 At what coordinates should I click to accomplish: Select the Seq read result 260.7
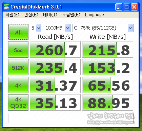(x=55, y=50)
